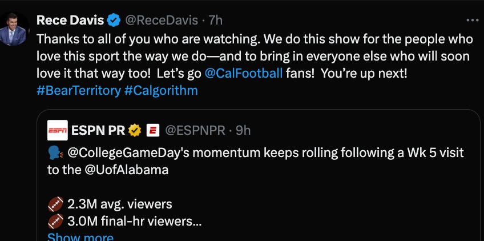Click the ESPN affiliate badge icon
The image size is (484, 241).
tap(152, 131)
